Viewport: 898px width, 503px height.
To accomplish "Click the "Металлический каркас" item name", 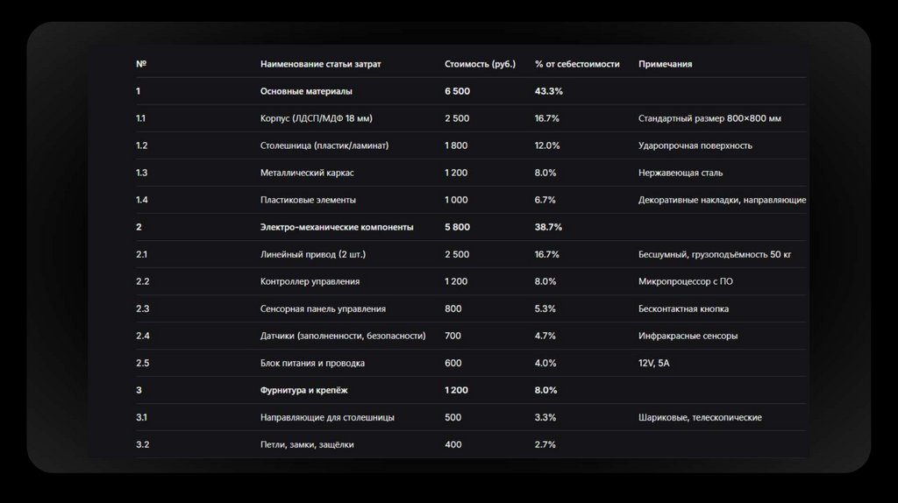I will tap(307, 173).
